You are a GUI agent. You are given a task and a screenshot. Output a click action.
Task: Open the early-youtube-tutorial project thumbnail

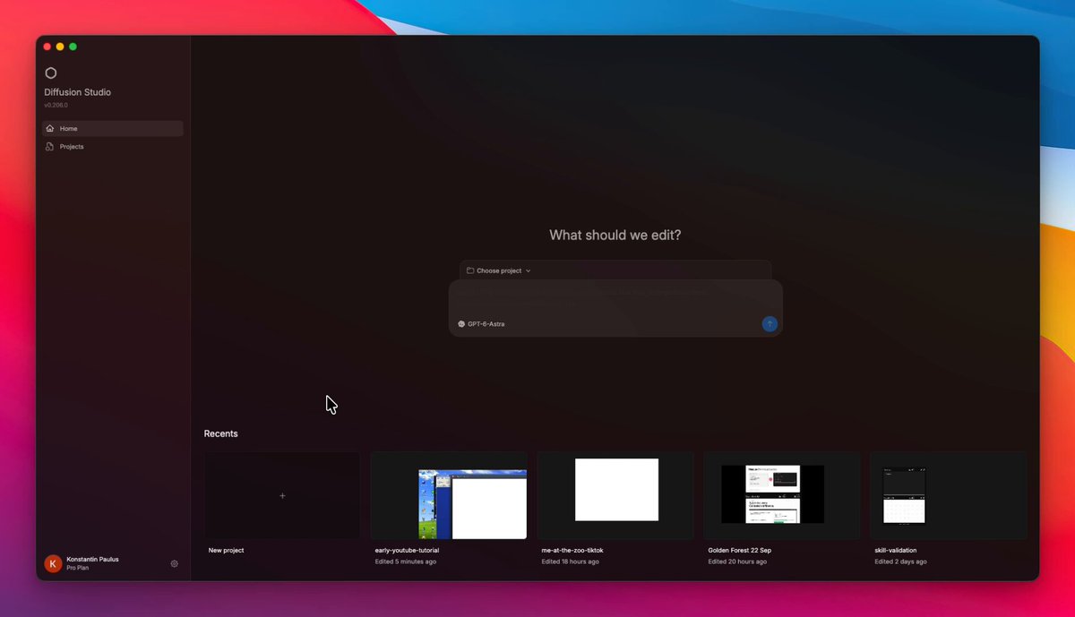tap(449, 495)
